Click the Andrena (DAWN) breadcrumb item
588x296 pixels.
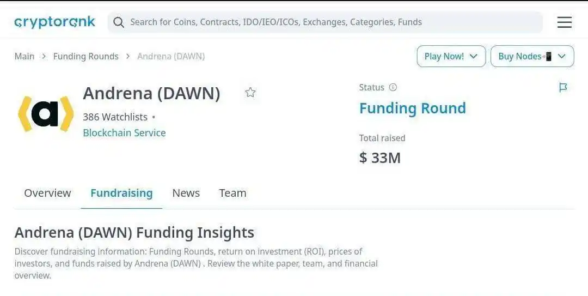(x=171, y=56)
